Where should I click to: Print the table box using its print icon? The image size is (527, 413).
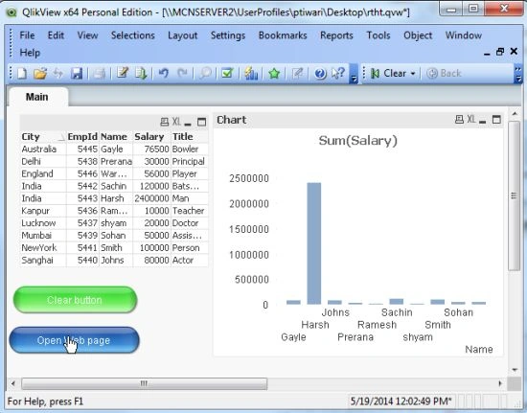(x=165, y=122)
